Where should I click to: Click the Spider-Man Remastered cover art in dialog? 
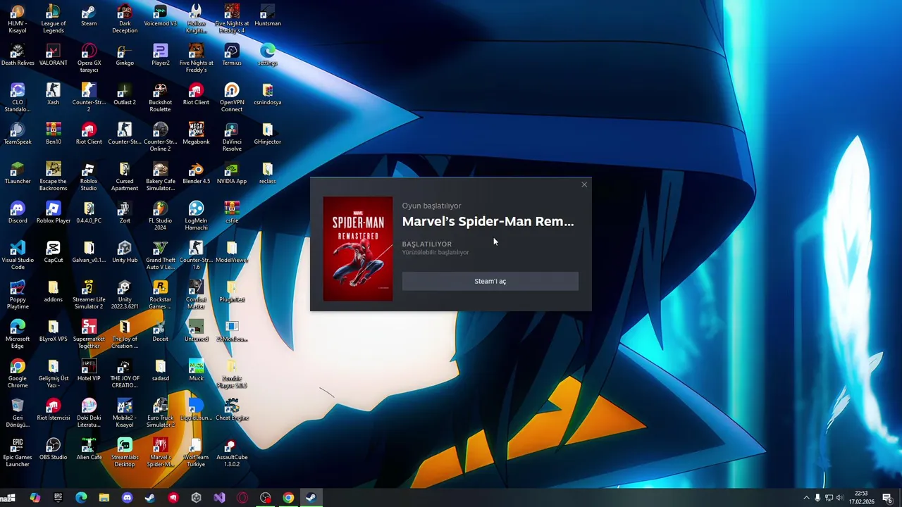pos(358,249)
